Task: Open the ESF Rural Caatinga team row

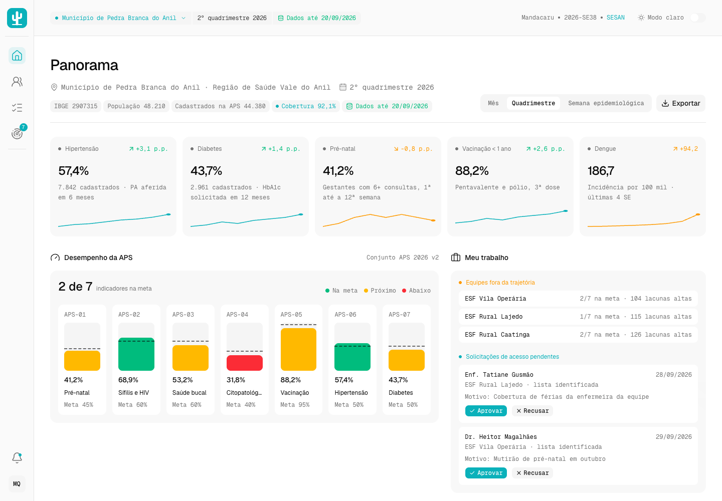Action: click(578, 335)
